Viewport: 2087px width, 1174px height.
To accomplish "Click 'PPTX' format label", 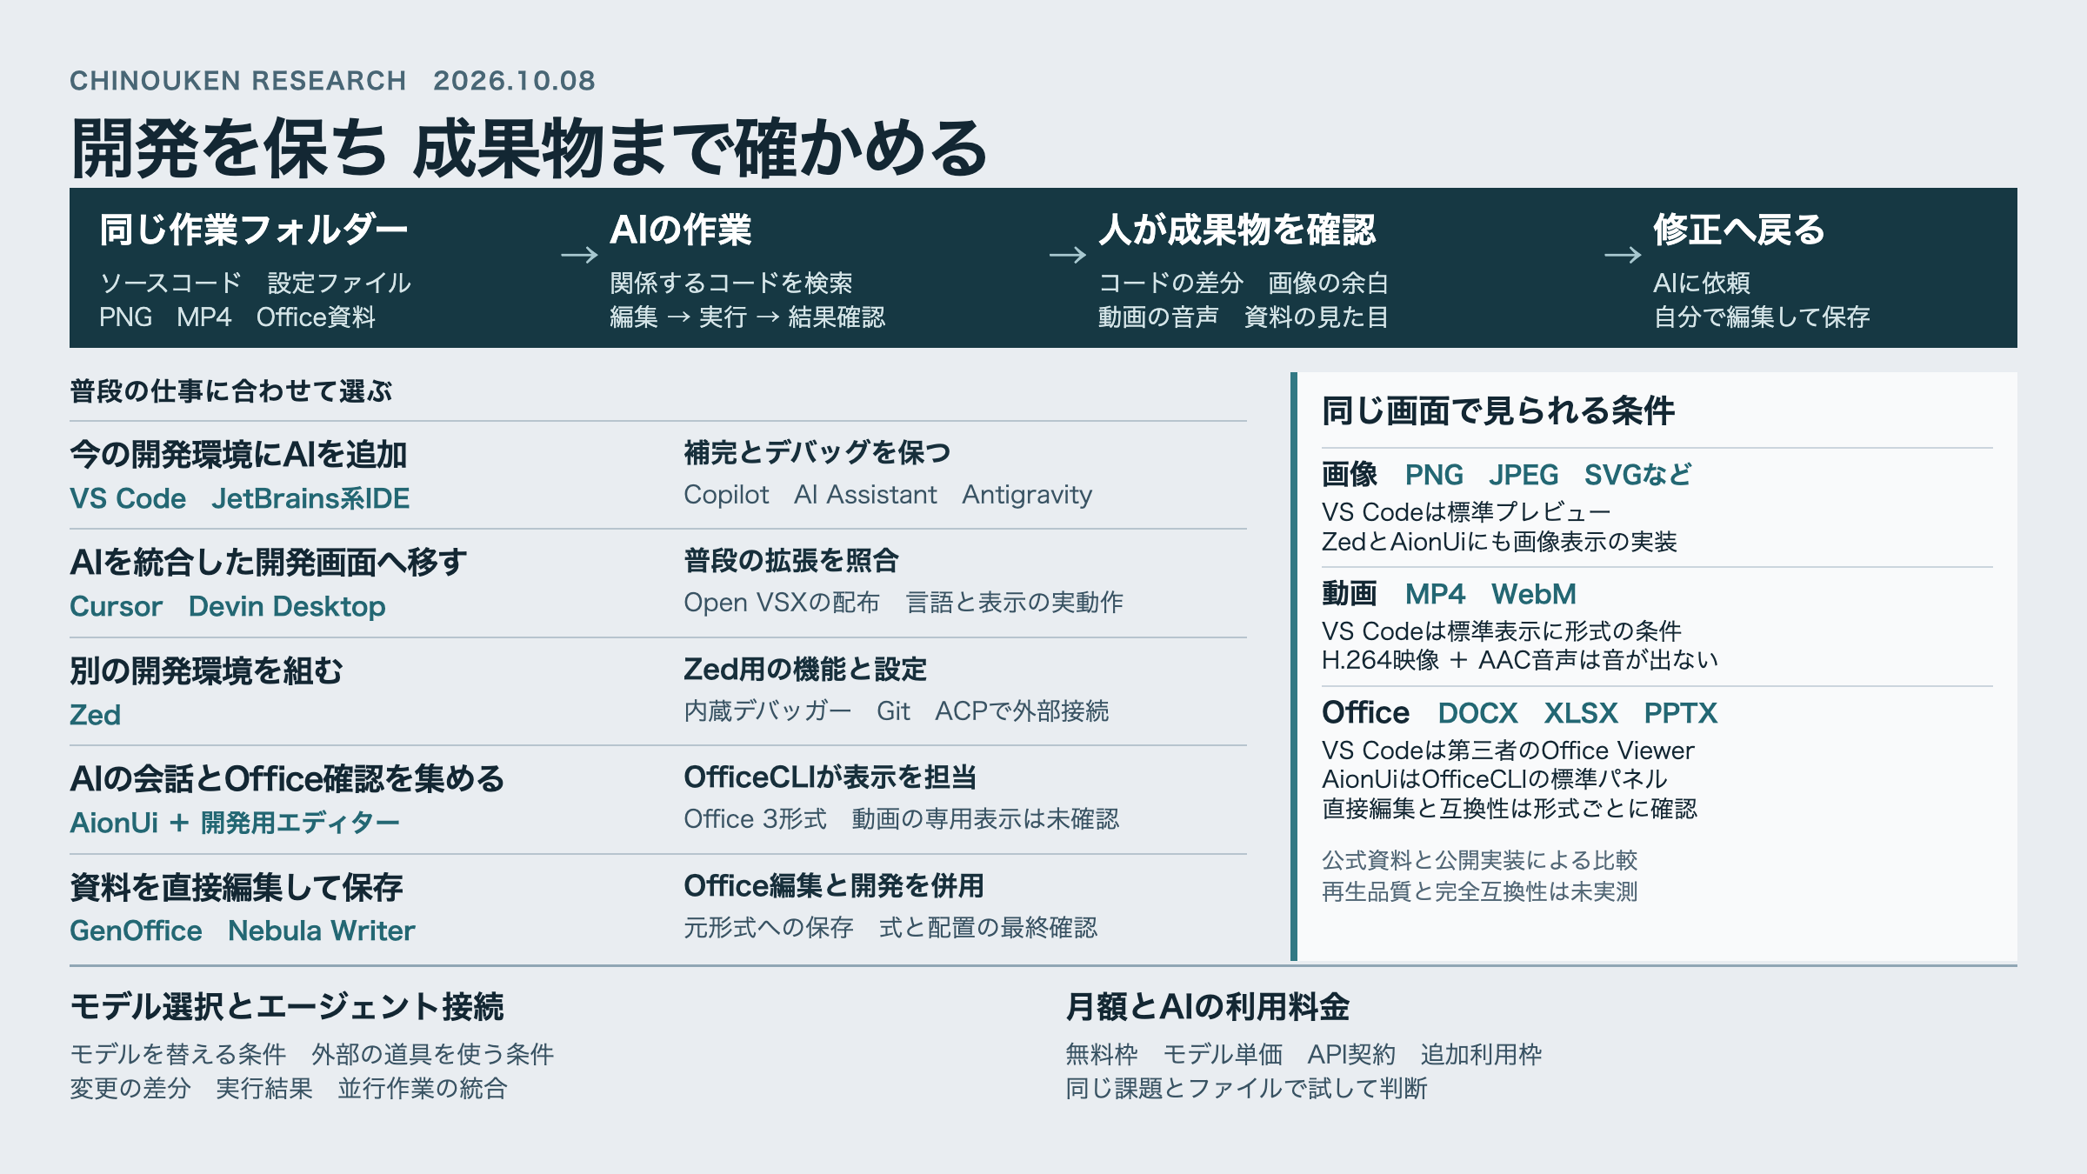I will 1681,713.
